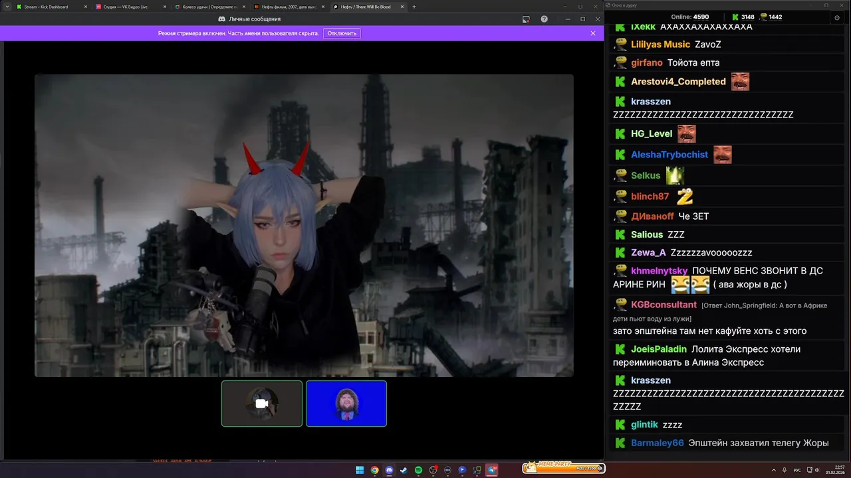
Task: Dismiss the streamer mode banner
Action: tap(593, 33)
